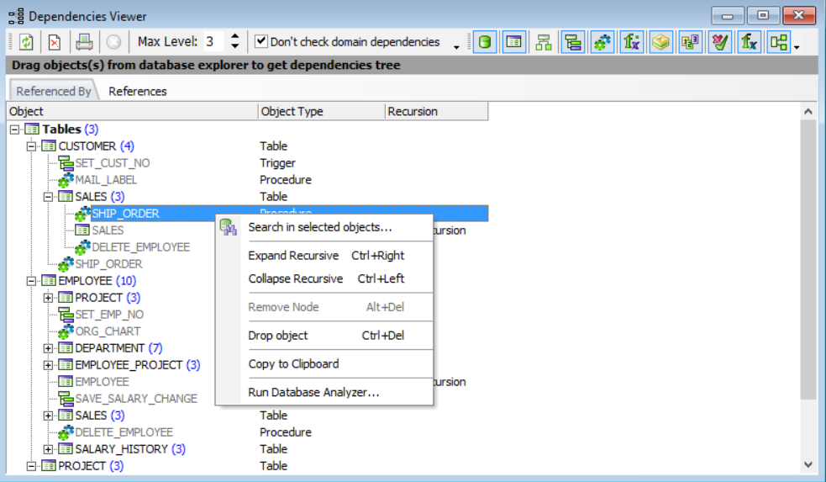Toggle the green database filter icon
Screen dimensions: 826x482
coord(485,42)
